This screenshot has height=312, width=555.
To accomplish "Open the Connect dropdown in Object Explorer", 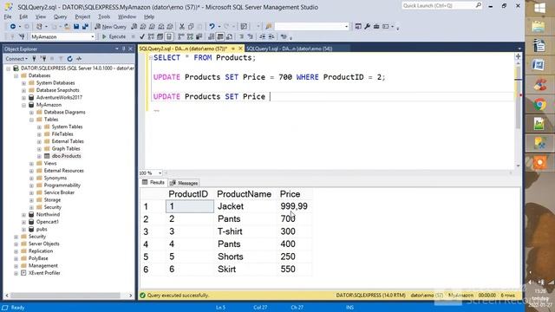I will [x=16, y=59].
